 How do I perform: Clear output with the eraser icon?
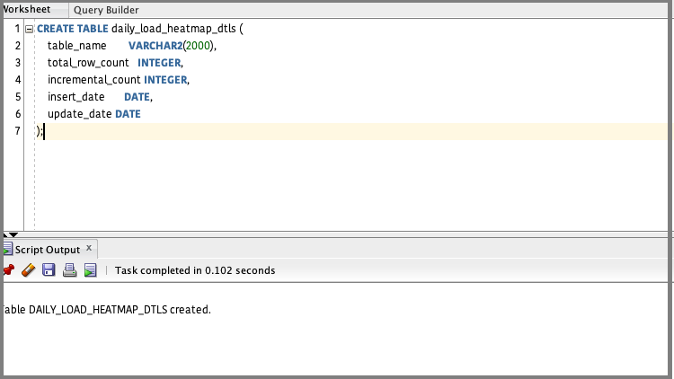(28, 270)
